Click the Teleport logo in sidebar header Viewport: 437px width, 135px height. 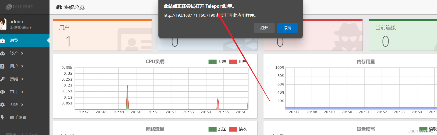(x=19, y=7)
